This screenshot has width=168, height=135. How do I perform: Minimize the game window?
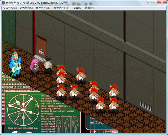point(150,2)
